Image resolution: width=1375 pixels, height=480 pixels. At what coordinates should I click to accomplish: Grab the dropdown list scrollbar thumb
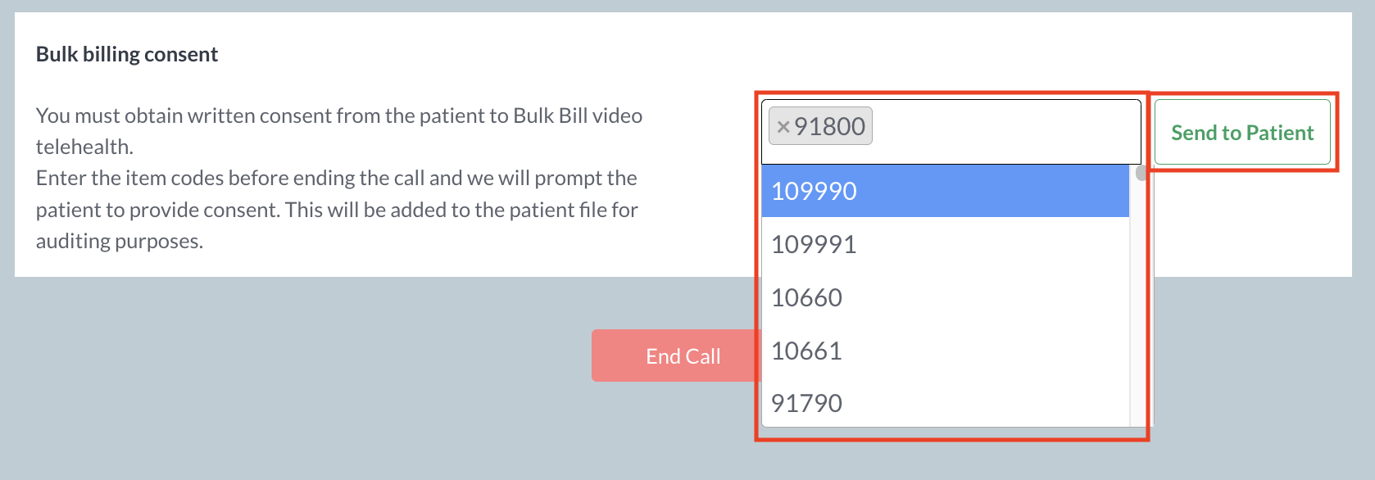pos(1140,173)
